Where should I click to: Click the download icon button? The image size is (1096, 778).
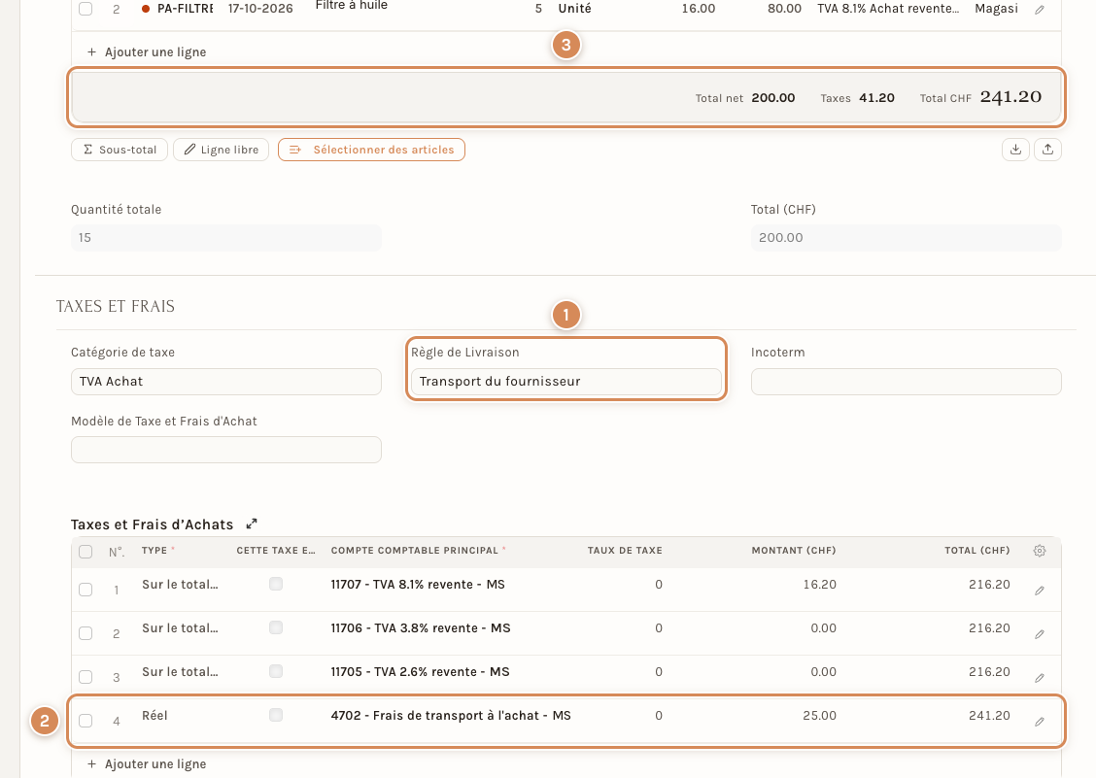[x=1015, y=150]
